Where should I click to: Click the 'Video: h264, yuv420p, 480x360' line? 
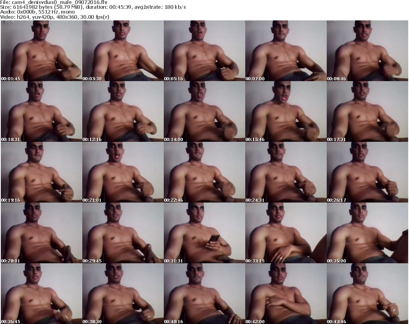[x=54, y=17]
